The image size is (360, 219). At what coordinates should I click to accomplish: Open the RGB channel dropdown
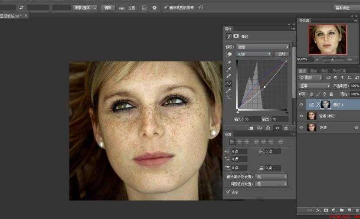tap(254, 54)
